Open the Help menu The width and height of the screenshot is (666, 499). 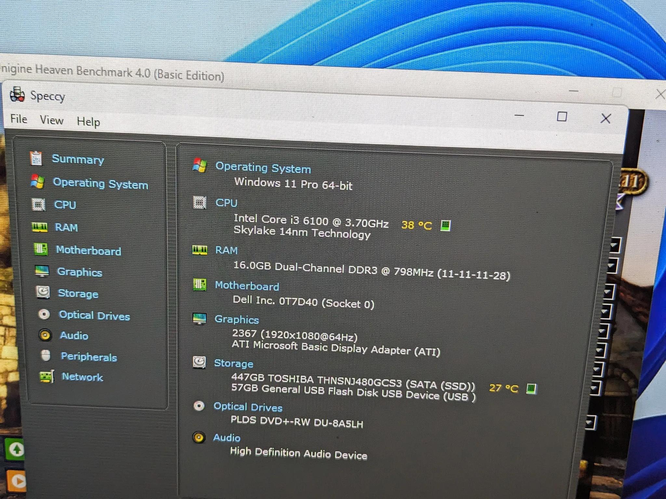tap(88, 122)
